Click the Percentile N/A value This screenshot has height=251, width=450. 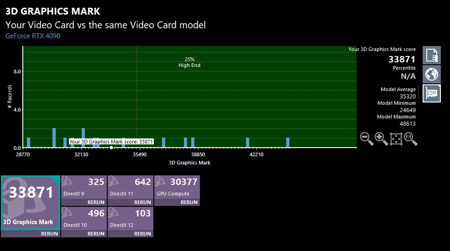tap(408, 76)
